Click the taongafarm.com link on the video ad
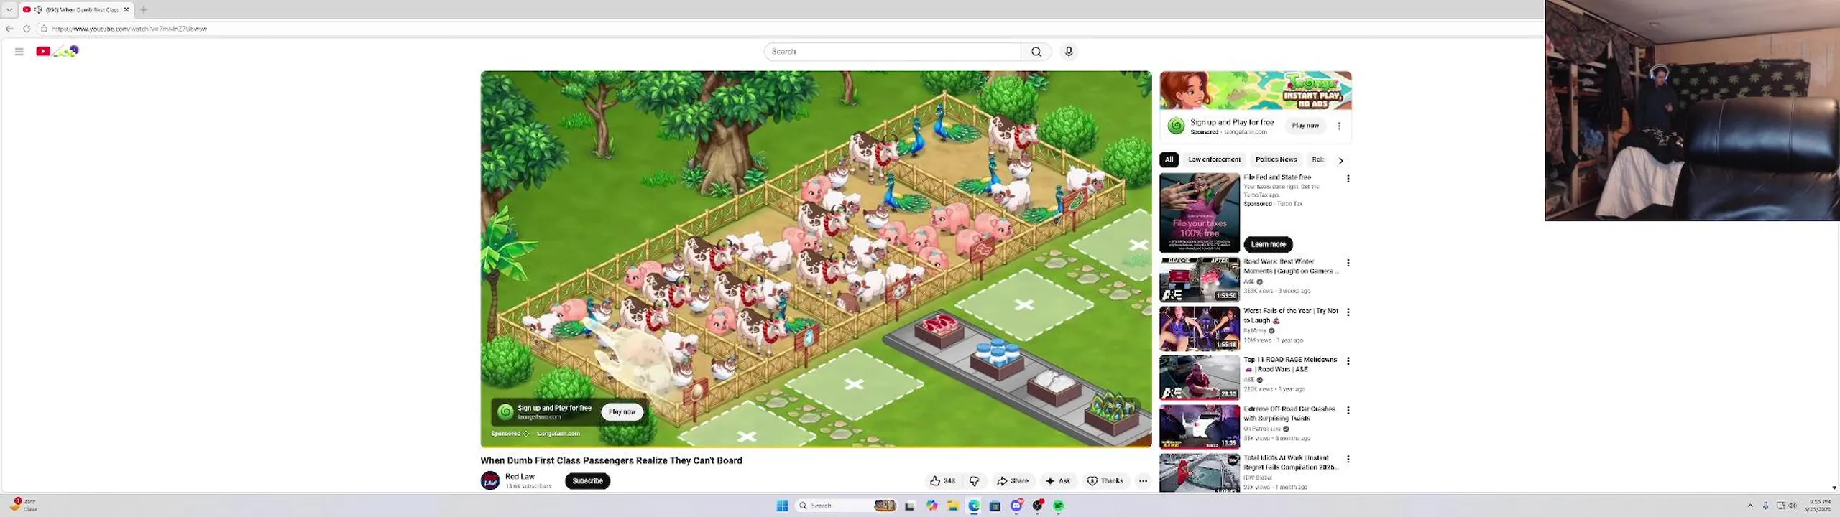This screenshot has height=517, width=1840. pyautogui.click(x=558, y=434)
